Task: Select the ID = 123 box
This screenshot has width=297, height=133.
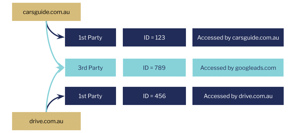Action: pos(154,38)
